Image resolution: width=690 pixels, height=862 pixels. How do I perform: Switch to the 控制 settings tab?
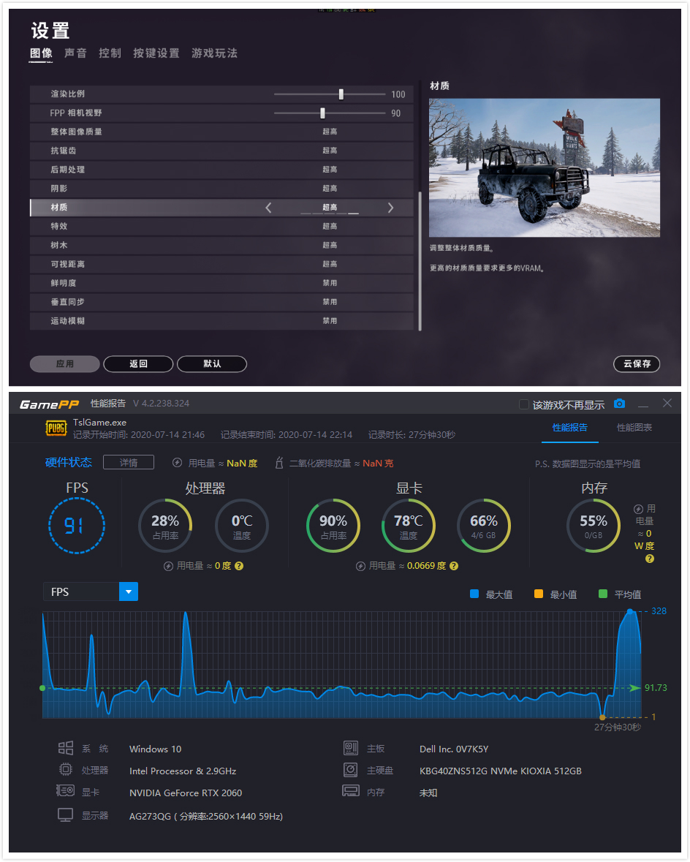[110, 53]
